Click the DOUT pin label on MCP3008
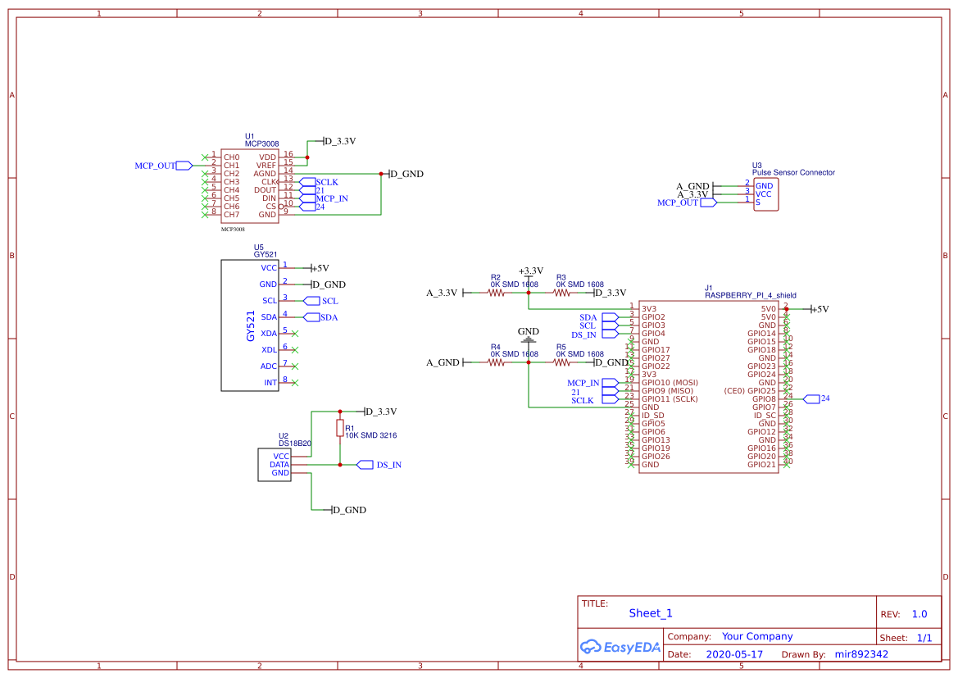The image size is (958, 678). coord(266,191)
